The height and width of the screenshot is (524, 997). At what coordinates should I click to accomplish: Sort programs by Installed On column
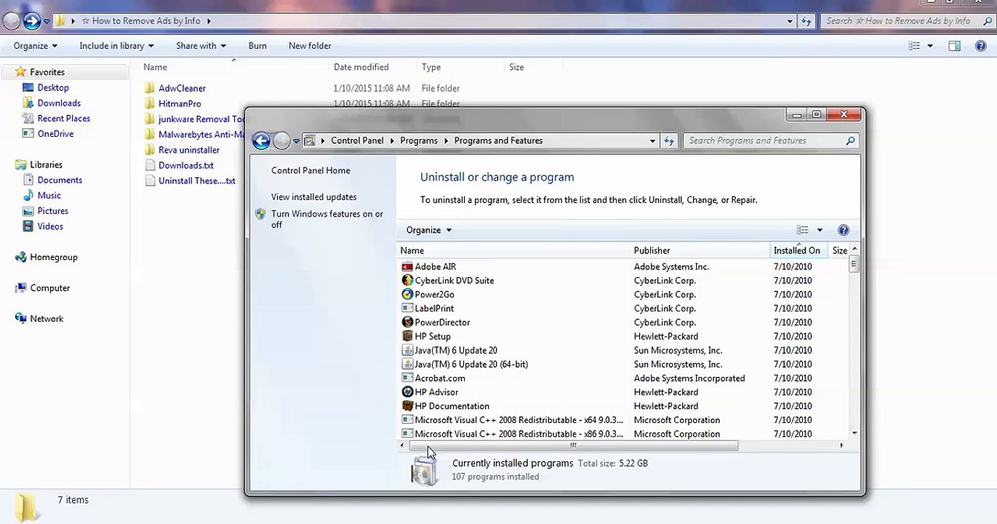tap(798, 250)
